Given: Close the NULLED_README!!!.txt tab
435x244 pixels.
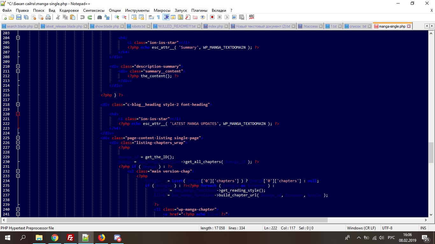Looking at the screenshot, I should pyautogui.click(x=199, y=26).
